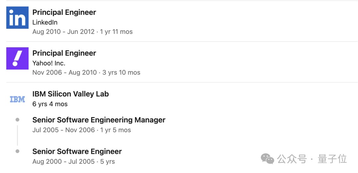This screenshot has height=173, width=358.
Task: Click the 6 yrs 4 mos duration text
Action: 50,104
